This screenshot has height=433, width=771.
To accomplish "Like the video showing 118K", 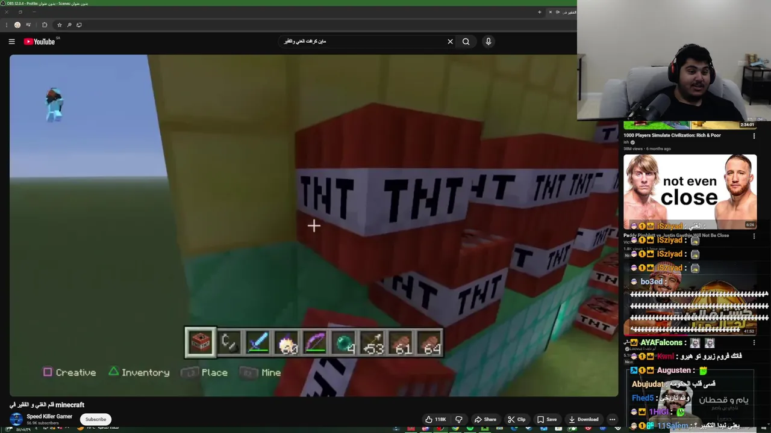I will [x=435, y=419].
